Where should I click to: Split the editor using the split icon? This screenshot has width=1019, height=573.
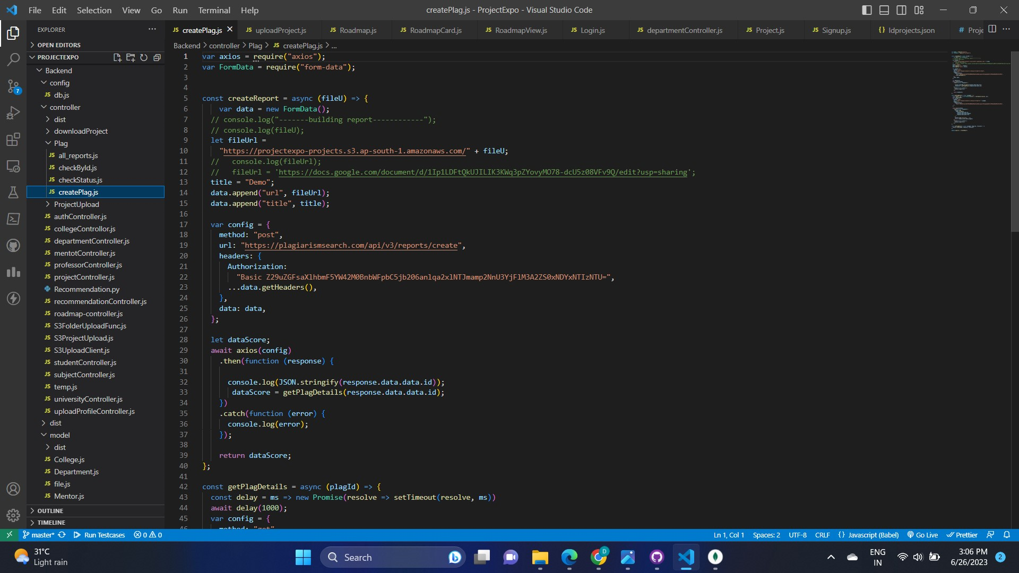[992, 29]
